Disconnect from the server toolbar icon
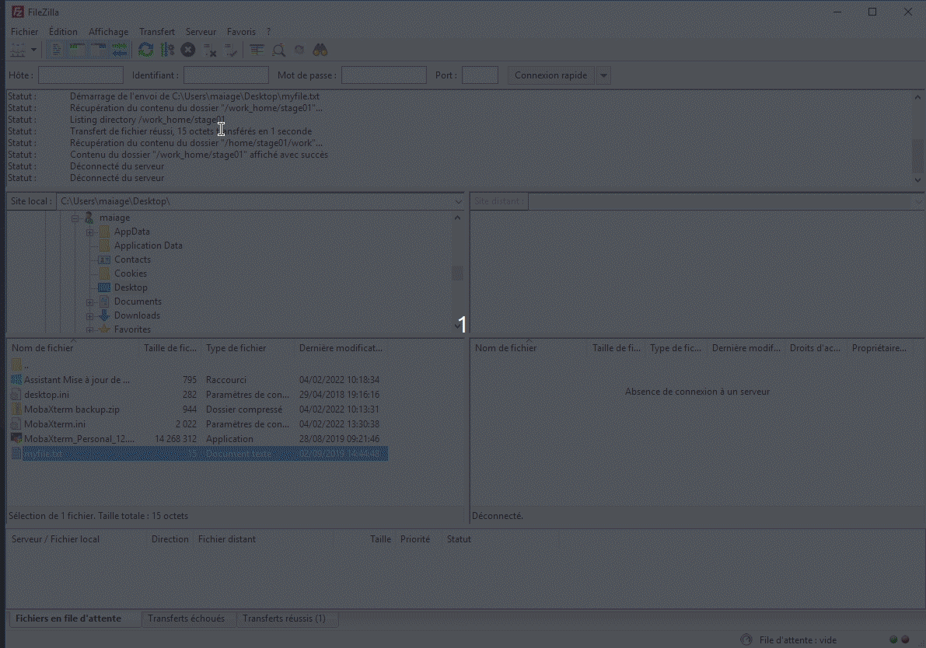 coord(210,51)
